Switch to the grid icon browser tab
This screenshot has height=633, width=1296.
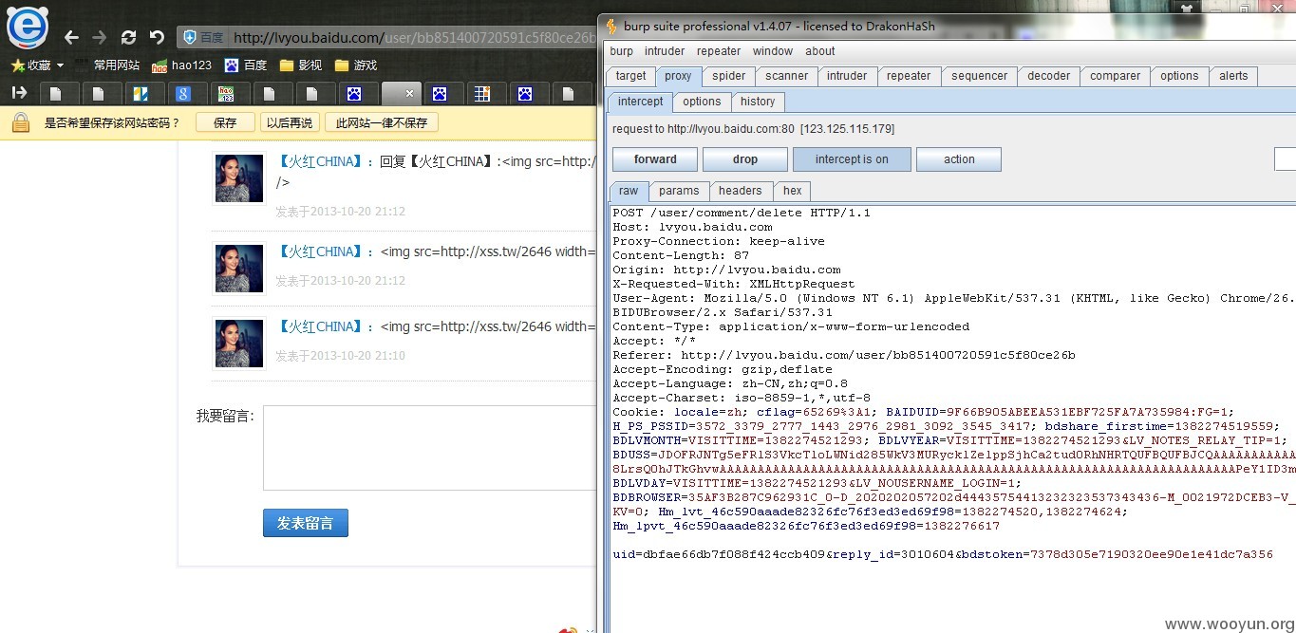click(482, 93)
